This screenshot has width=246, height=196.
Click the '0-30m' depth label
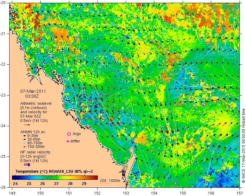pyautogui.click(x=33, y=135)
